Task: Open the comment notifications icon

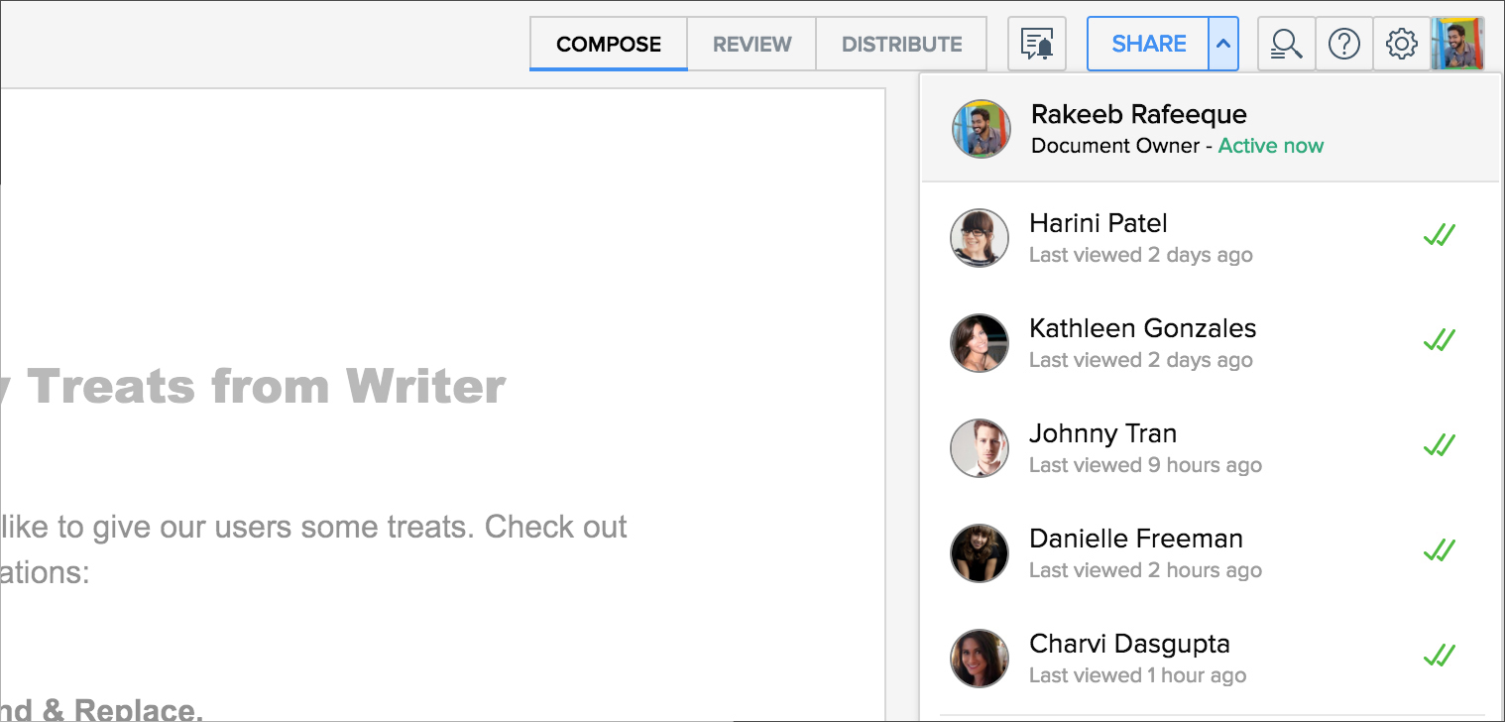Action: coord(1036,45)
